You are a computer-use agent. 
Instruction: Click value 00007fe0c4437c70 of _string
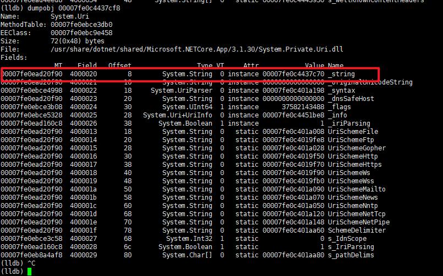[293, 74]
